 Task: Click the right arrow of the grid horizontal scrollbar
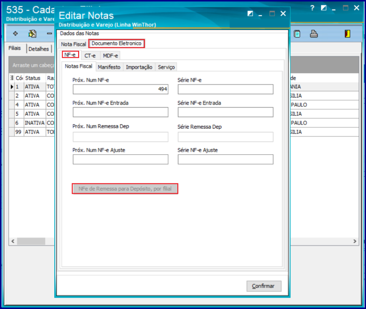pyautogui.click(x=355, y=241)
